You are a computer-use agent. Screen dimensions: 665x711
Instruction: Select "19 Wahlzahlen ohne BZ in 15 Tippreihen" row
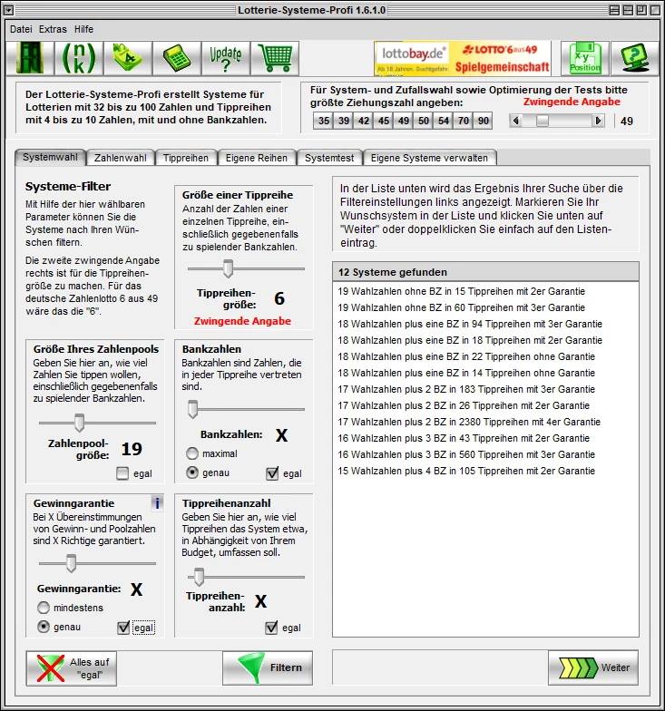tap(485, 291)
